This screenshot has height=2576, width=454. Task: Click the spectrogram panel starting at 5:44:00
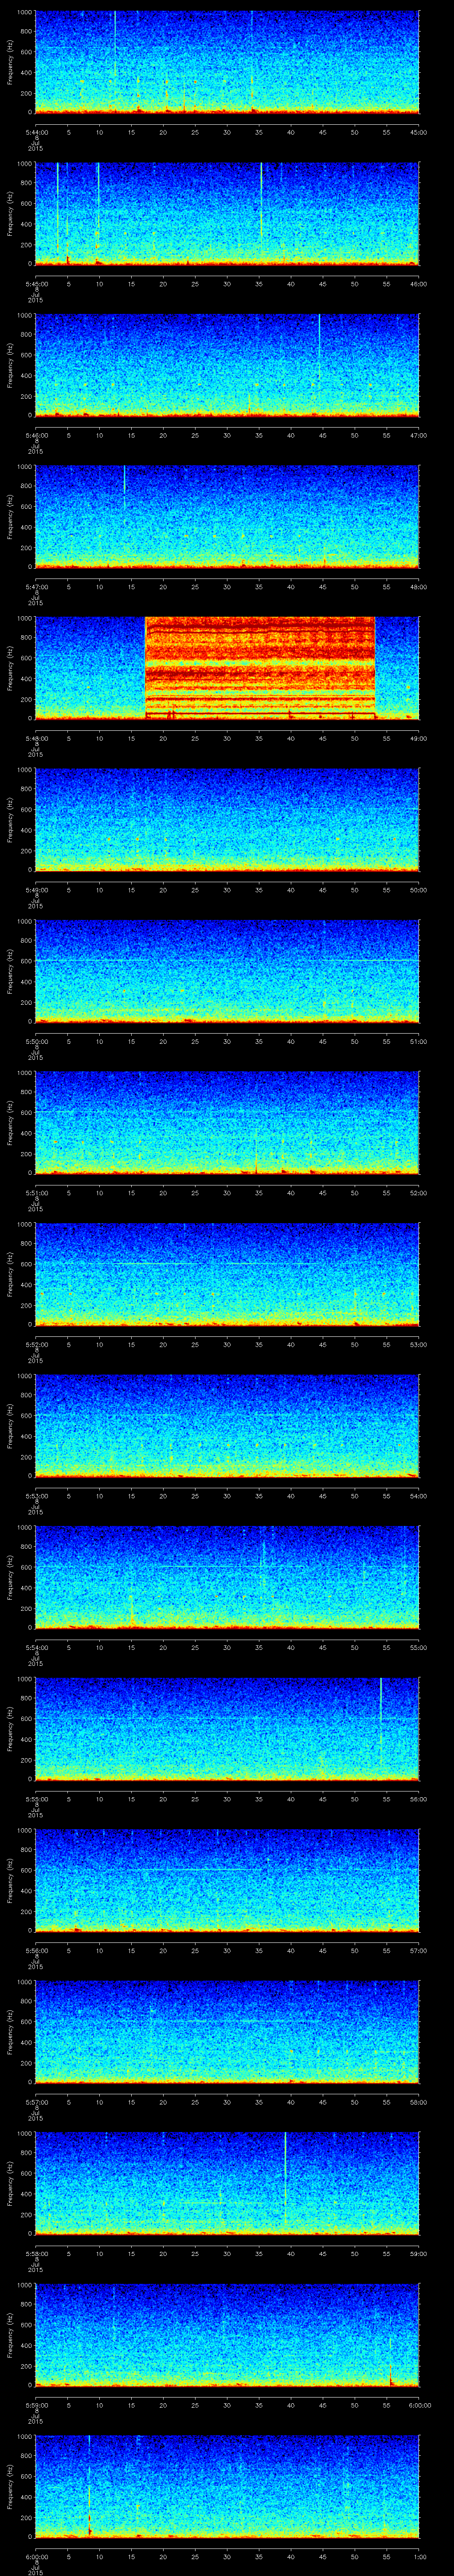pyautogui.click(x=227, y=62)
